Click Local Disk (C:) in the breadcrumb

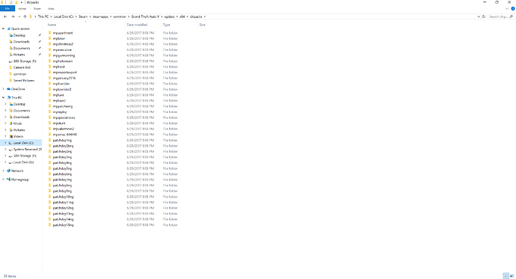coord(63,16)
